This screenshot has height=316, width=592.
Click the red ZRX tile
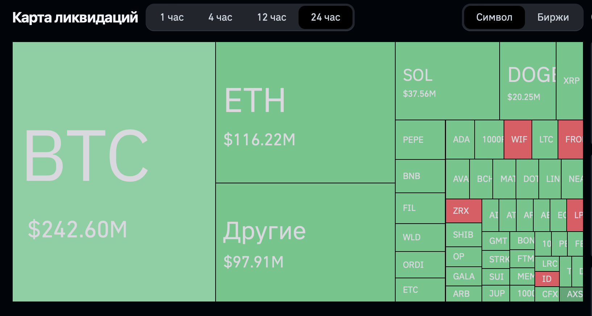pyautogui.click(x=464, y=211)
